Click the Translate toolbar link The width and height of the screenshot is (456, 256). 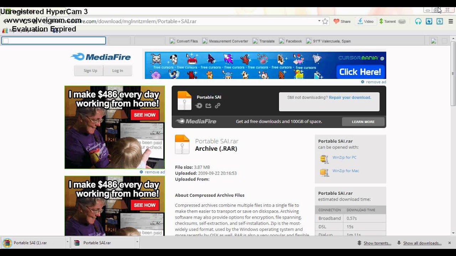264,41
